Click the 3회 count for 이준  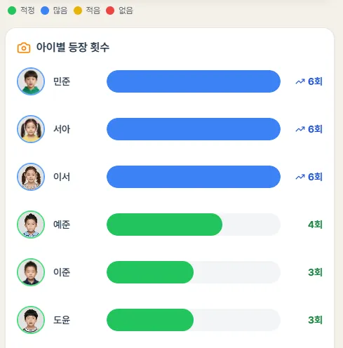coord(315,272)
